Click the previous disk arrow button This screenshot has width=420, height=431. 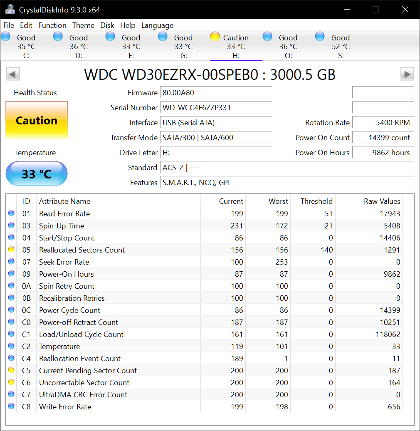[13, 74]
